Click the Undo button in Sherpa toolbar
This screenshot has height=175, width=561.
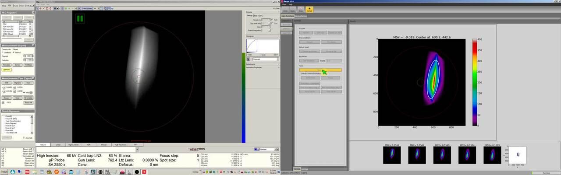tap(285, 9)
